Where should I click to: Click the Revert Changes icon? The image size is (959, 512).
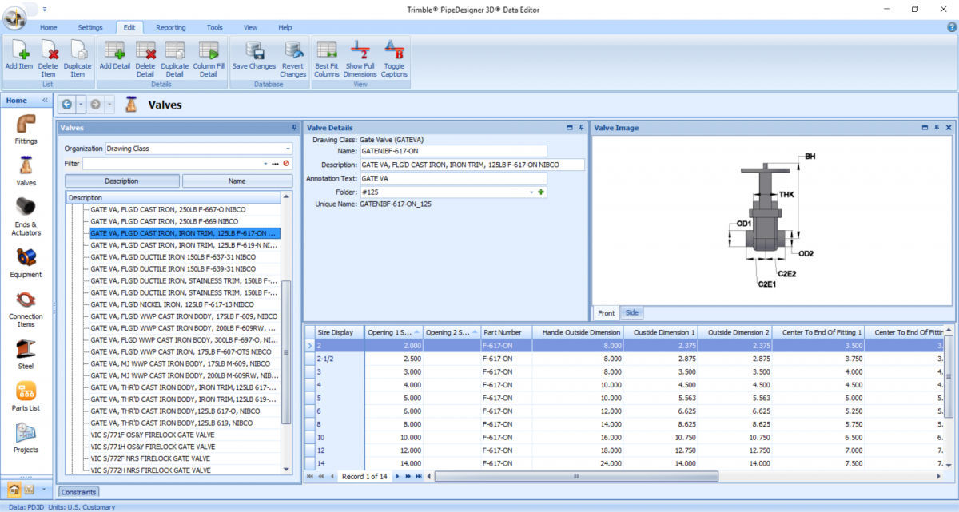tap(292, 56)
